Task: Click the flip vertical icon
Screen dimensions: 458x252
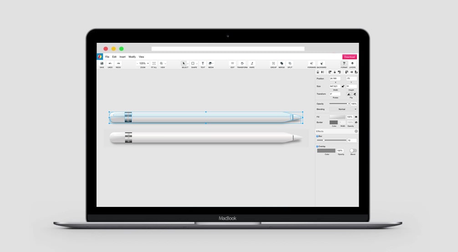Action: pyautogui.click(x=355, y=94)
